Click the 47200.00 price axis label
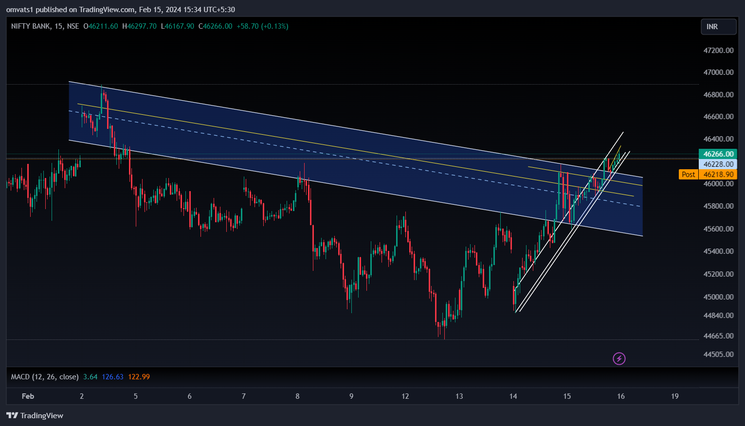This screenshot has height=426, width=745. click(719, 51)
